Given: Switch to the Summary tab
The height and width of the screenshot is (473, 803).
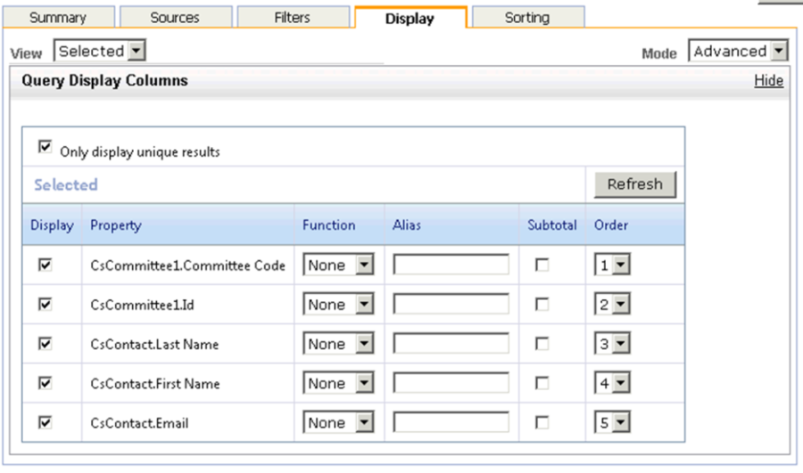Looking at the screenshot, I should click(58, 17).
